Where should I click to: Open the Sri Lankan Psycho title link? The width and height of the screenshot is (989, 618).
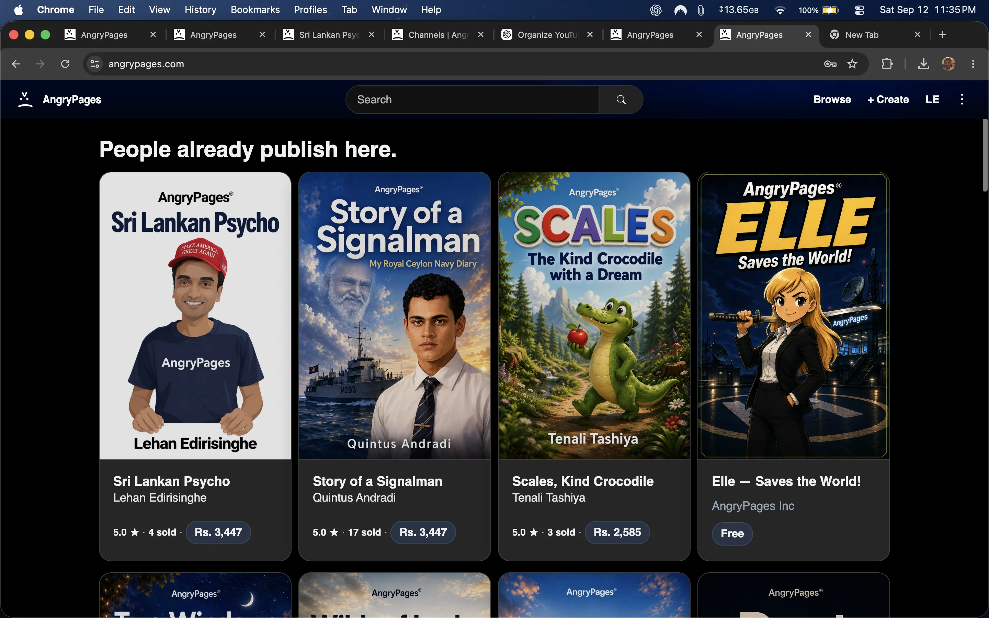point(172,481)
